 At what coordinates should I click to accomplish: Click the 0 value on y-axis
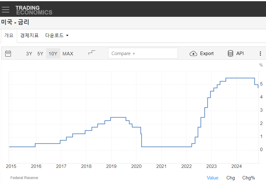(x=261, y=150)
